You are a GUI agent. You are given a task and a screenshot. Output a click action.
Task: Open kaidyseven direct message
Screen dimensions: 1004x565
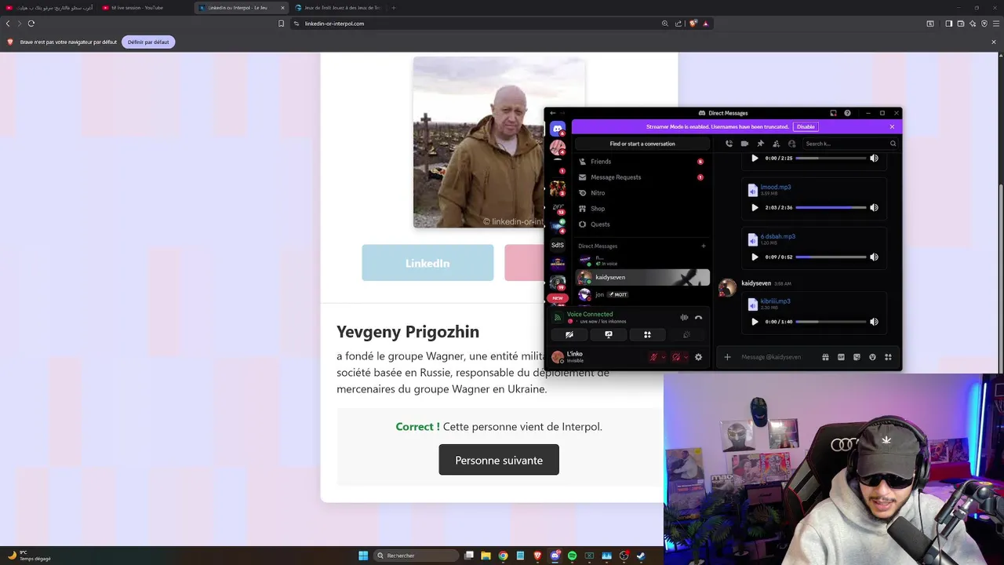[642, 277]
